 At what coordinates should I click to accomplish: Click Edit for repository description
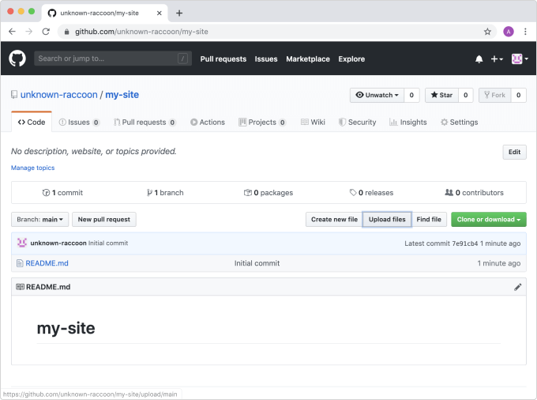tap(514, 152)
